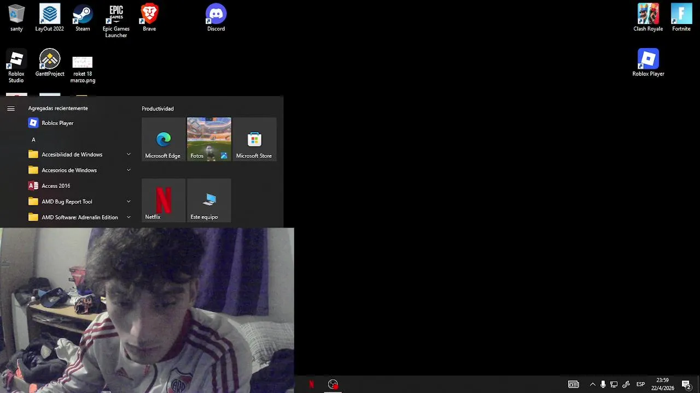Open the Discord desktop shortcut
Image resolution: width=700 pixels, height=393 pixels.
216,18
